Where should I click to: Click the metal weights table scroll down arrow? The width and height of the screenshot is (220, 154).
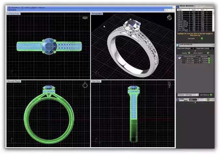(213, 30)
